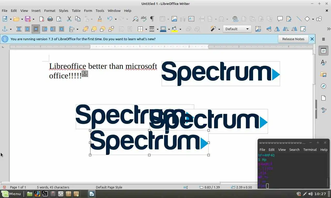Cut the selection with scissors icon
The width and height of the screenshot is (331, 198).
(x=69, y=19)
